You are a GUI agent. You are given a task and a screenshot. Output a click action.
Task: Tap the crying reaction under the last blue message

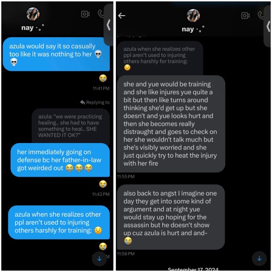click(x=103, y=246)
